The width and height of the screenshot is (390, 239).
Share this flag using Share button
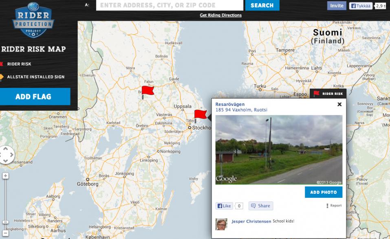260,206
